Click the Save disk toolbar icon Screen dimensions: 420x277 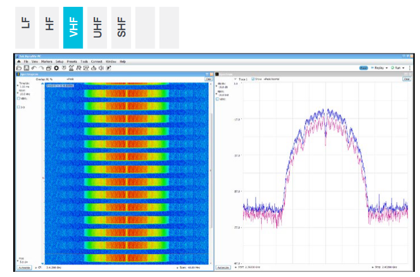(x=26, y=68)
